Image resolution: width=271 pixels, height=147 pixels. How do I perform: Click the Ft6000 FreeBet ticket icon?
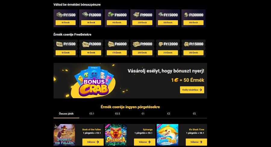[x=111, y=44]
